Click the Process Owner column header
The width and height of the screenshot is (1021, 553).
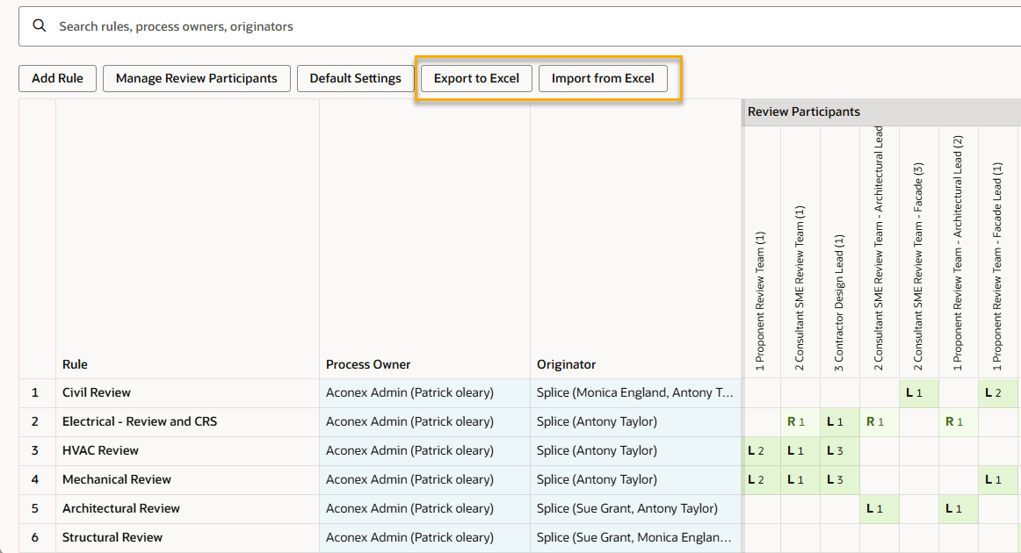click(368, 364)
